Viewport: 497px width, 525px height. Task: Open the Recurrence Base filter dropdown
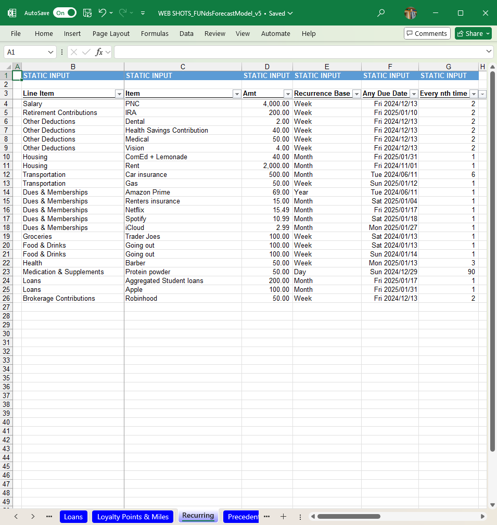click(356, 94)
